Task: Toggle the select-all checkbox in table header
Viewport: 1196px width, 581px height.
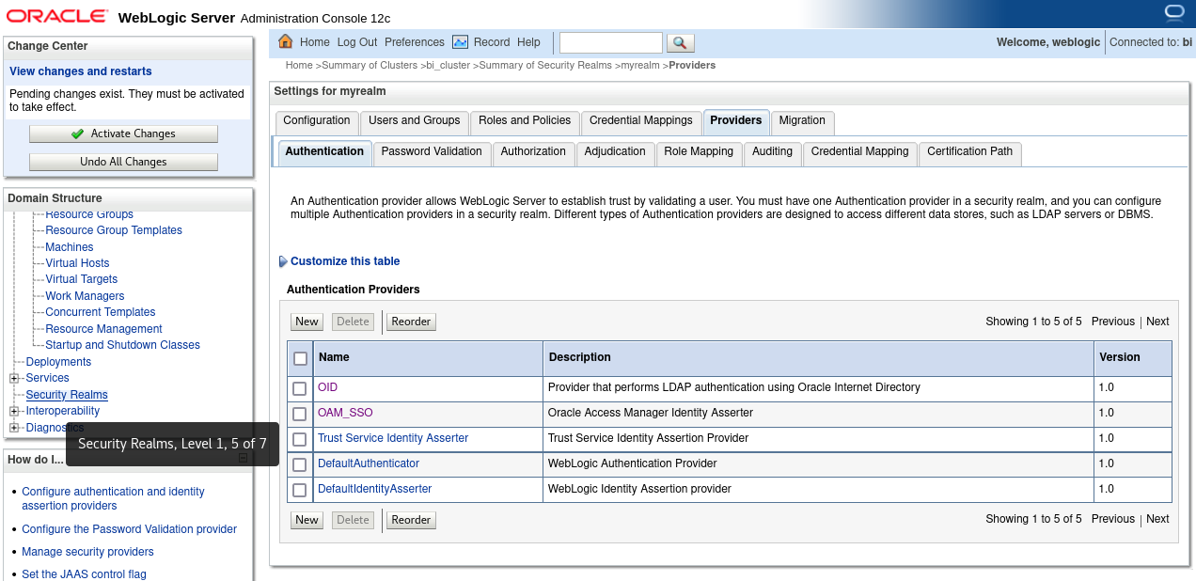Action: tap(301, 358)
